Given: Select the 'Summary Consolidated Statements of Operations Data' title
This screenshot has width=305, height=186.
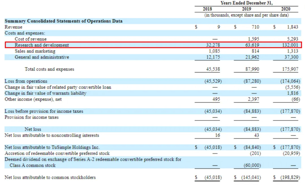Looking at the screenshot, I should [64, 21].
